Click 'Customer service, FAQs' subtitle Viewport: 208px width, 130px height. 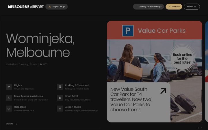tap(24, 111)
